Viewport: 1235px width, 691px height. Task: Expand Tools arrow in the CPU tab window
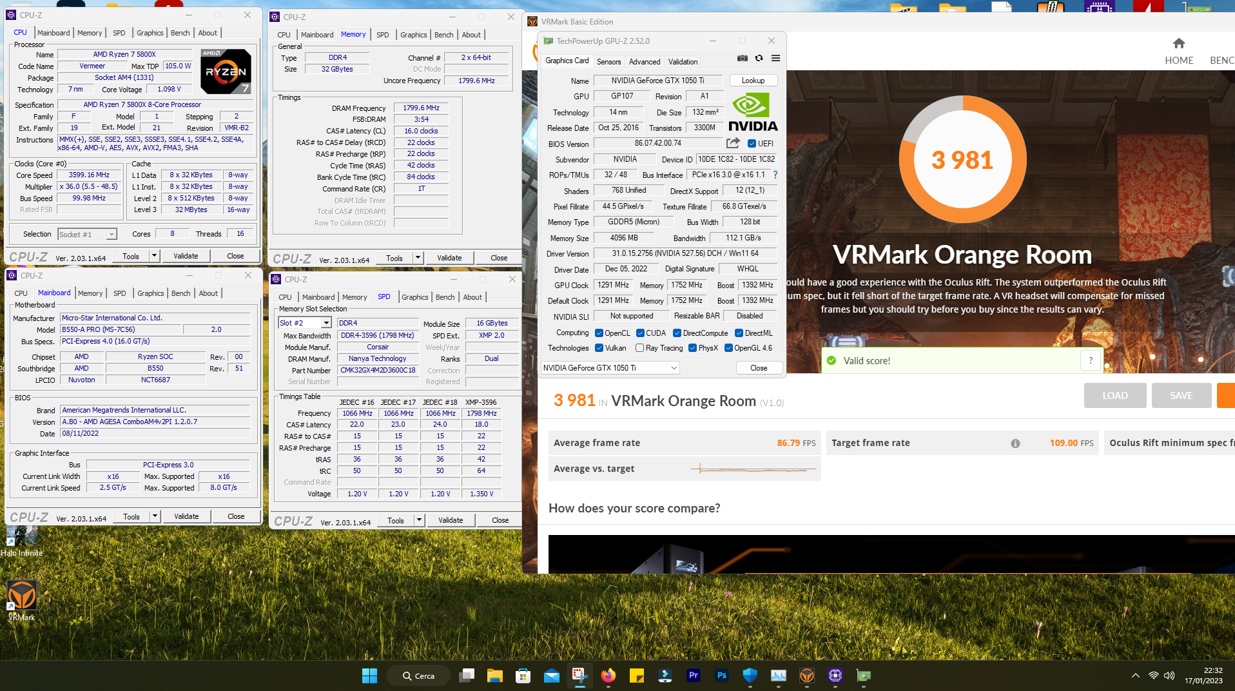[154, 256]
